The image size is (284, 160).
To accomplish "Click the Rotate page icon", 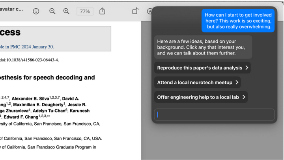I will coord(135,11).
